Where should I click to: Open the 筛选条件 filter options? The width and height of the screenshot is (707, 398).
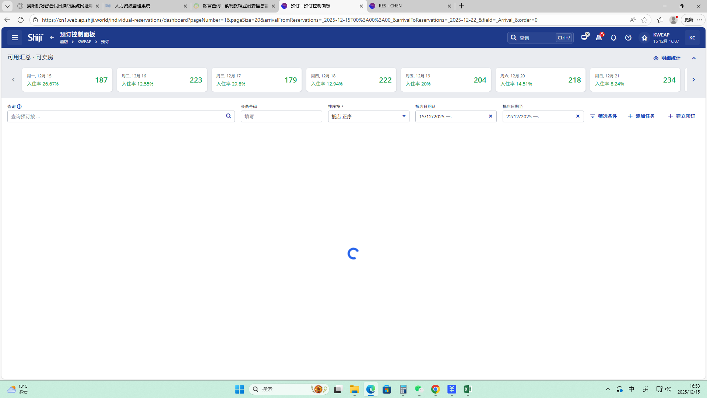[x=604, y=116]
